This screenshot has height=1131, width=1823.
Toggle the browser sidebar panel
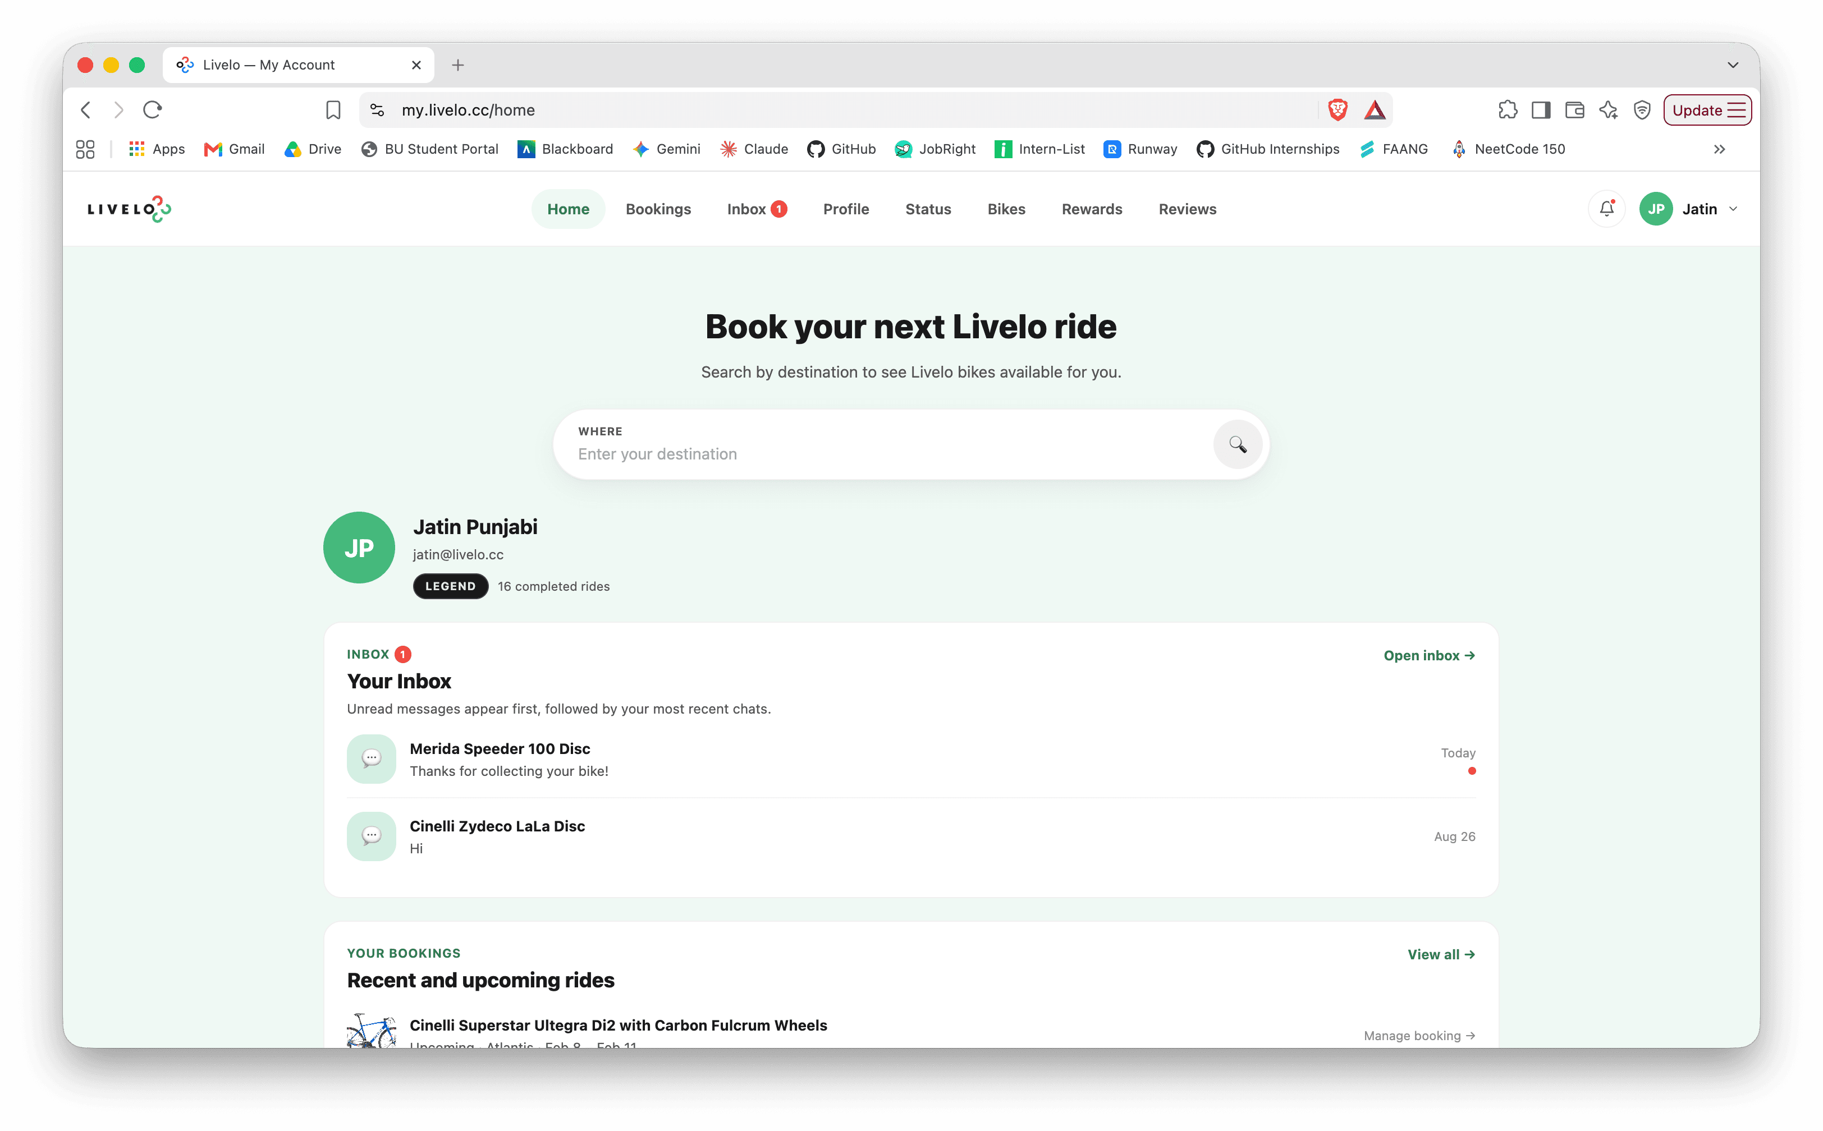coord(1541,110)
